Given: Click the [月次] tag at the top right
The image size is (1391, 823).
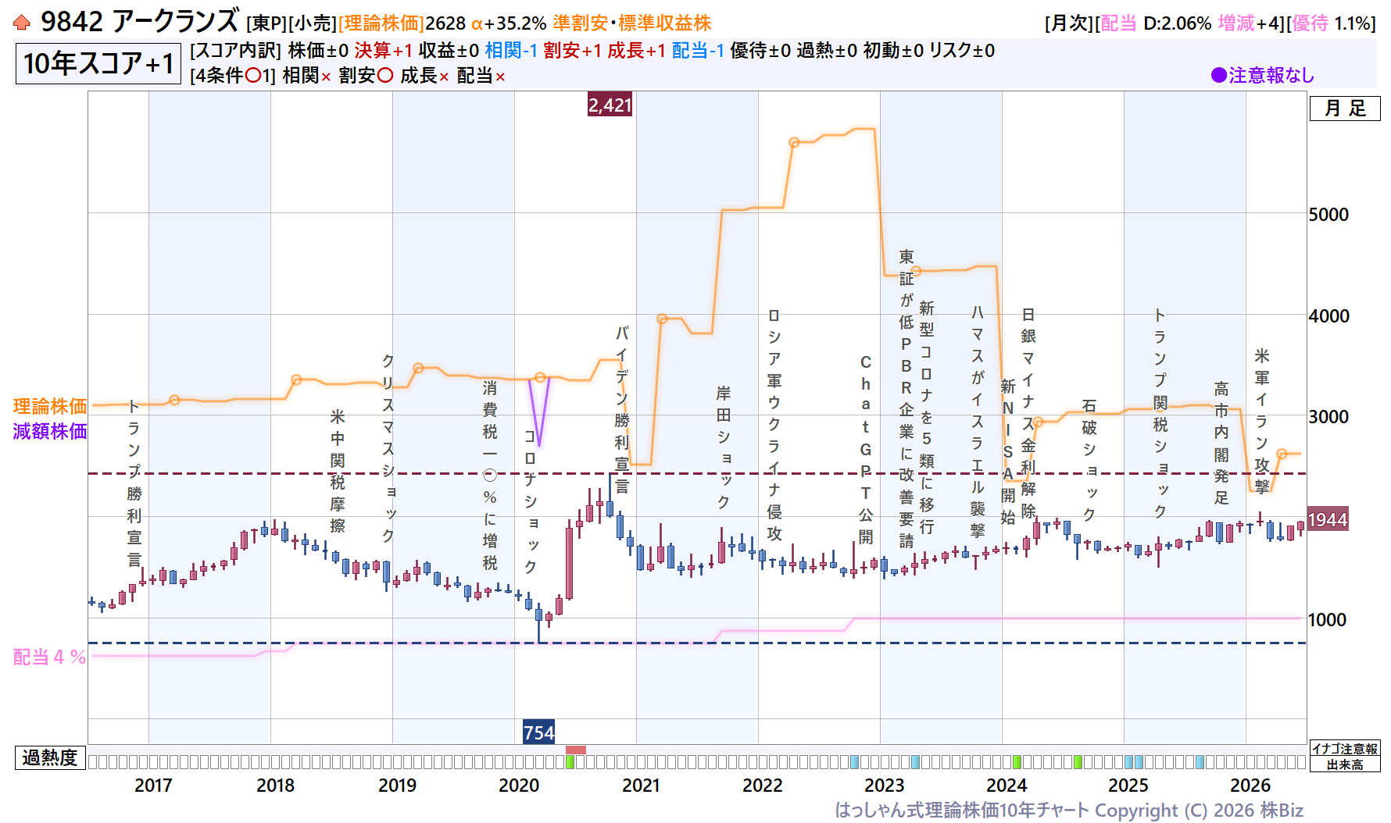Looking at the screenshot, I should click(1069, 23).
